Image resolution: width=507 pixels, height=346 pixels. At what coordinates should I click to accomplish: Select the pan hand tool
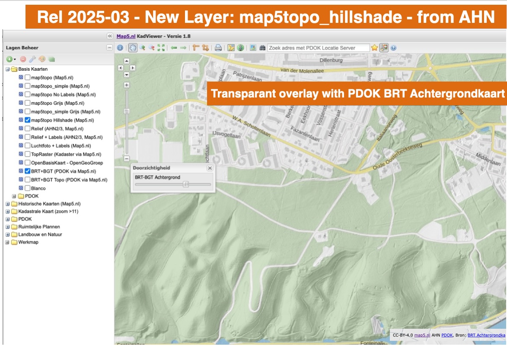tap(133, 48)
